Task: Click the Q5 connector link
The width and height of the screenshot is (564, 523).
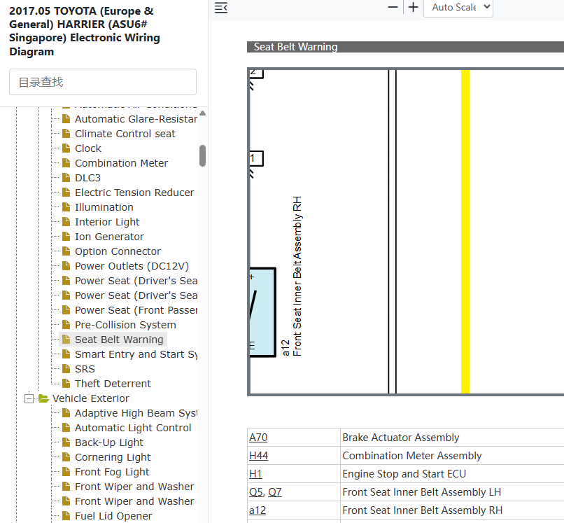Action: point(256,492)
